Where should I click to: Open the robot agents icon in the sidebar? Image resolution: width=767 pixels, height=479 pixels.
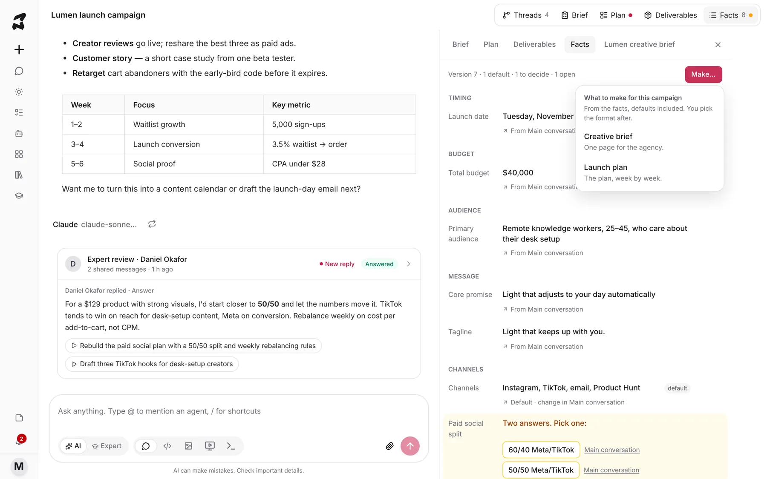click(19, 133)
